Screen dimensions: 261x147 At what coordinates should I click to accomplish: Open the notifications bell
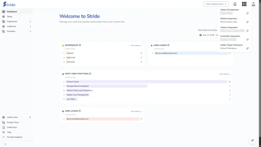click(x=235, y=4)
